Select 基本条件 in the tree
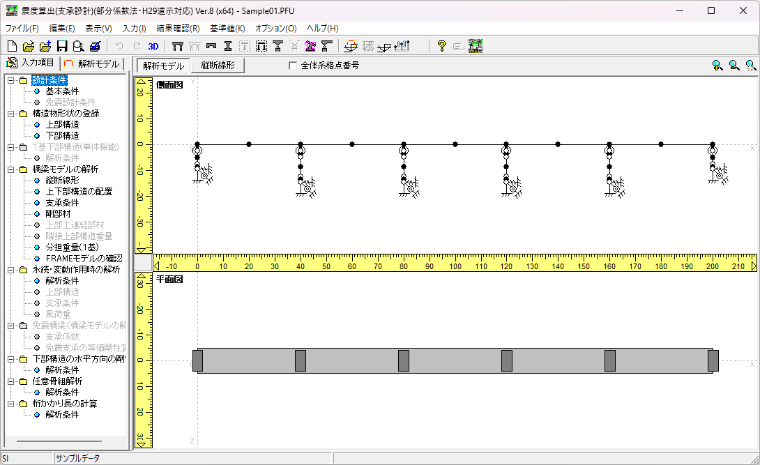The height and width of the screenshot is (465, 760). point(62,91)
